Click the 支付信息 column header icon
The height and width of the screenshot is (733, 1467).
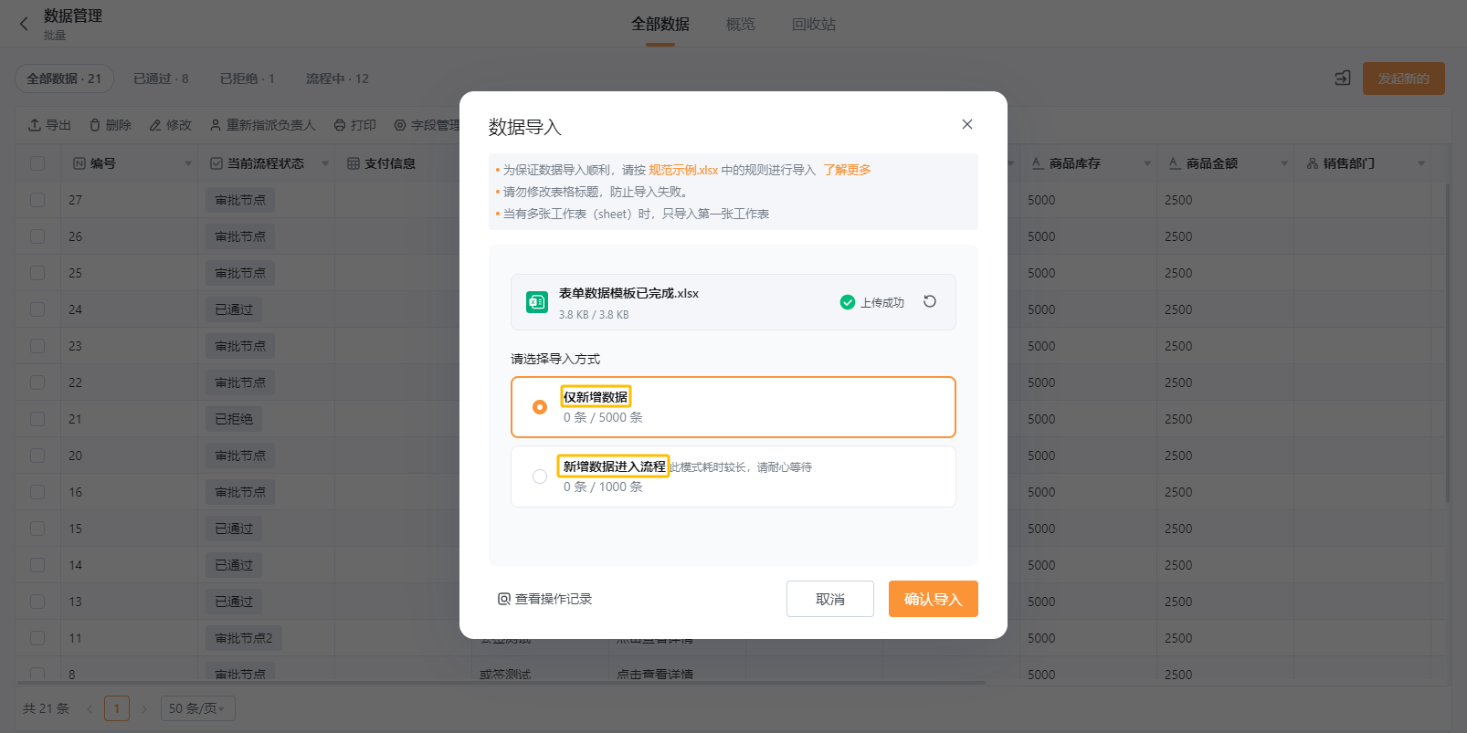pos(354,163)
